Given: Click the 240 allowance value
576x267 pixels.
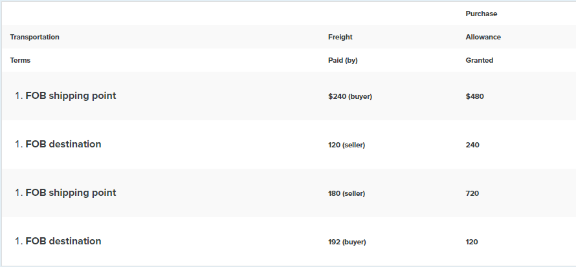Looking at the screenshot, I should tap(472, 145).
